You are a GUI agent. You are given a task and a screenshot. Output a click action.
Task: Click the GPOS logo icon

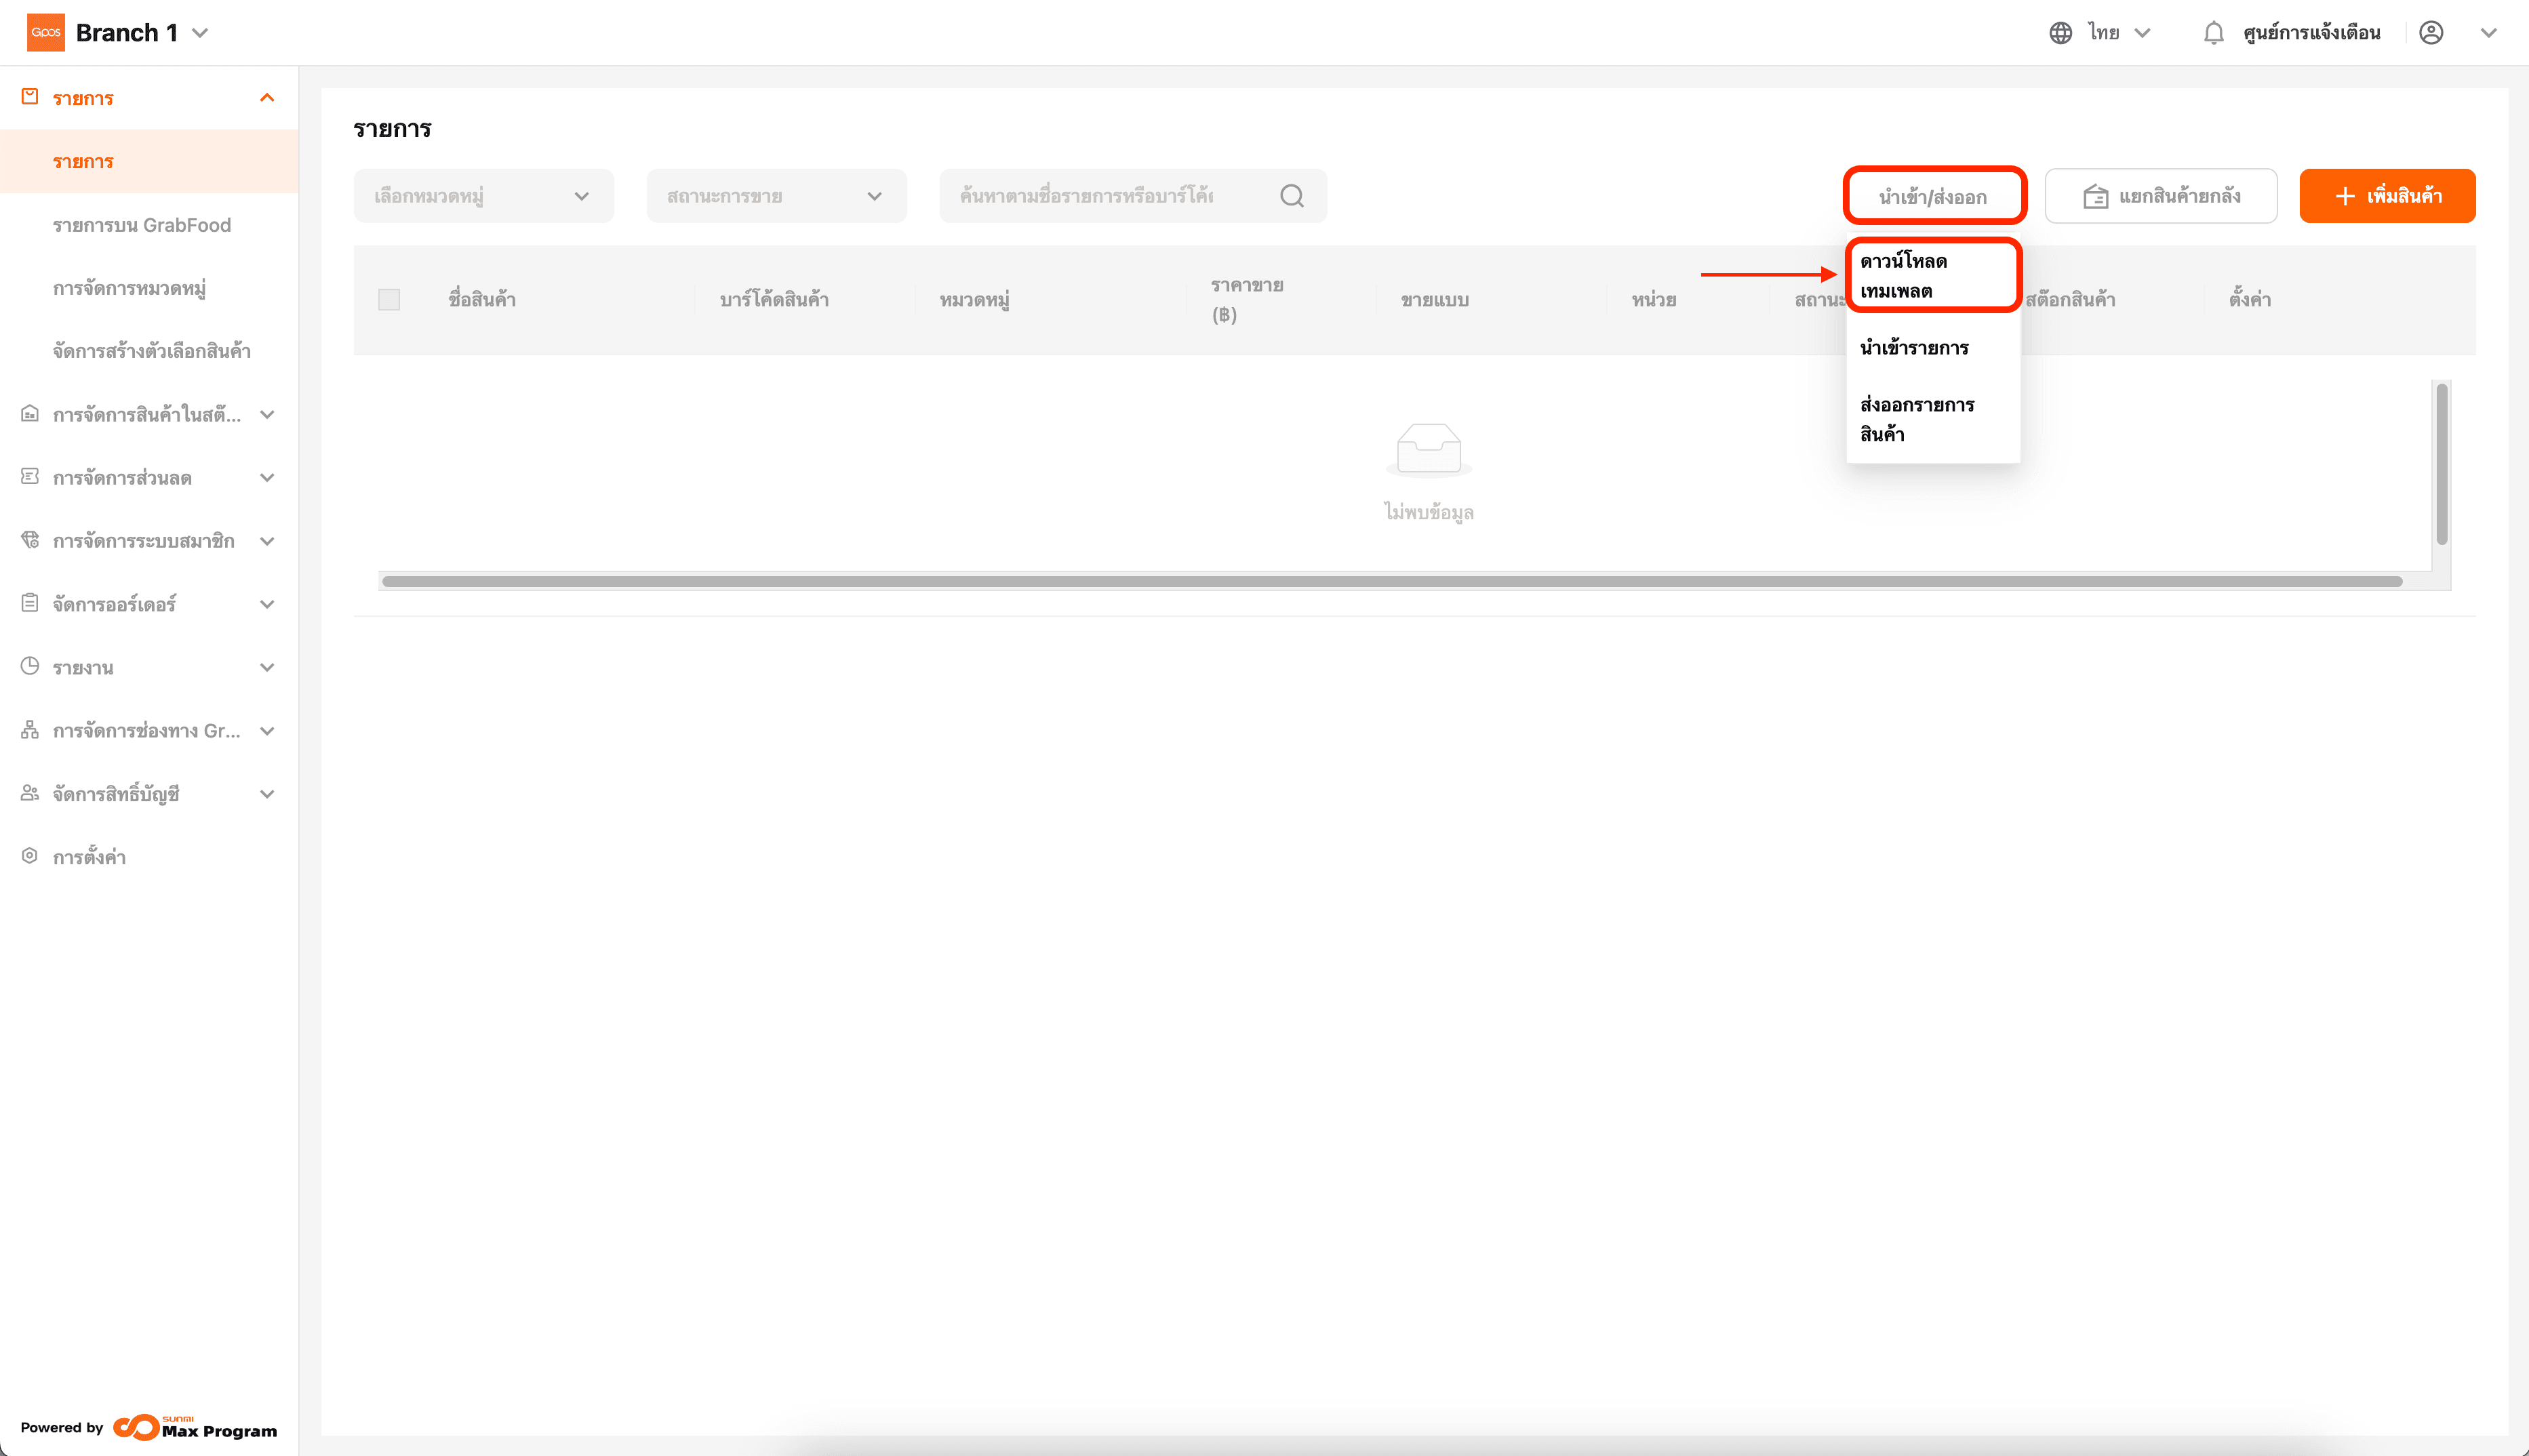45,32
